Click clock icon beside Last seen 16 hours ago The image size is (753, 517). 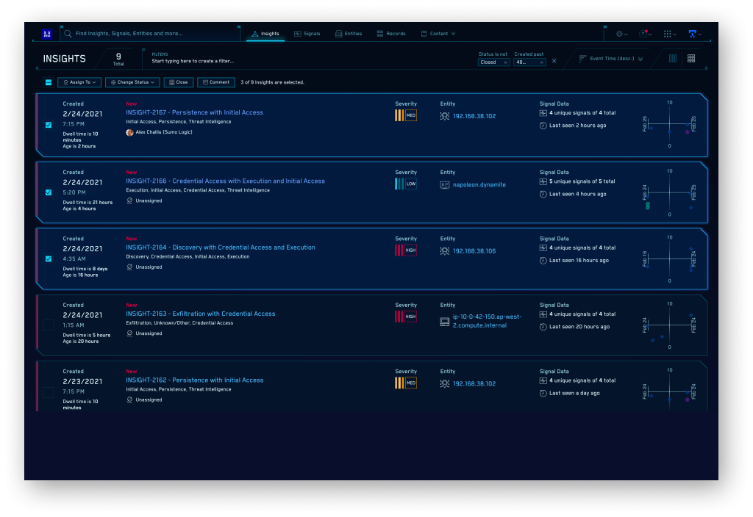pos(543,261)
